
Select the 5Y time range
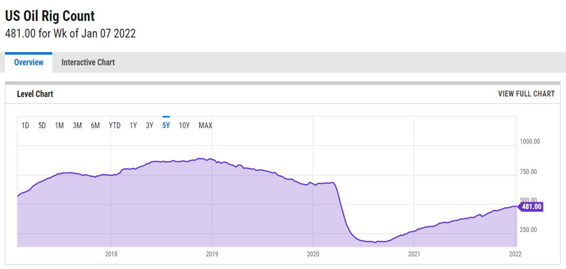pos(166,126)
